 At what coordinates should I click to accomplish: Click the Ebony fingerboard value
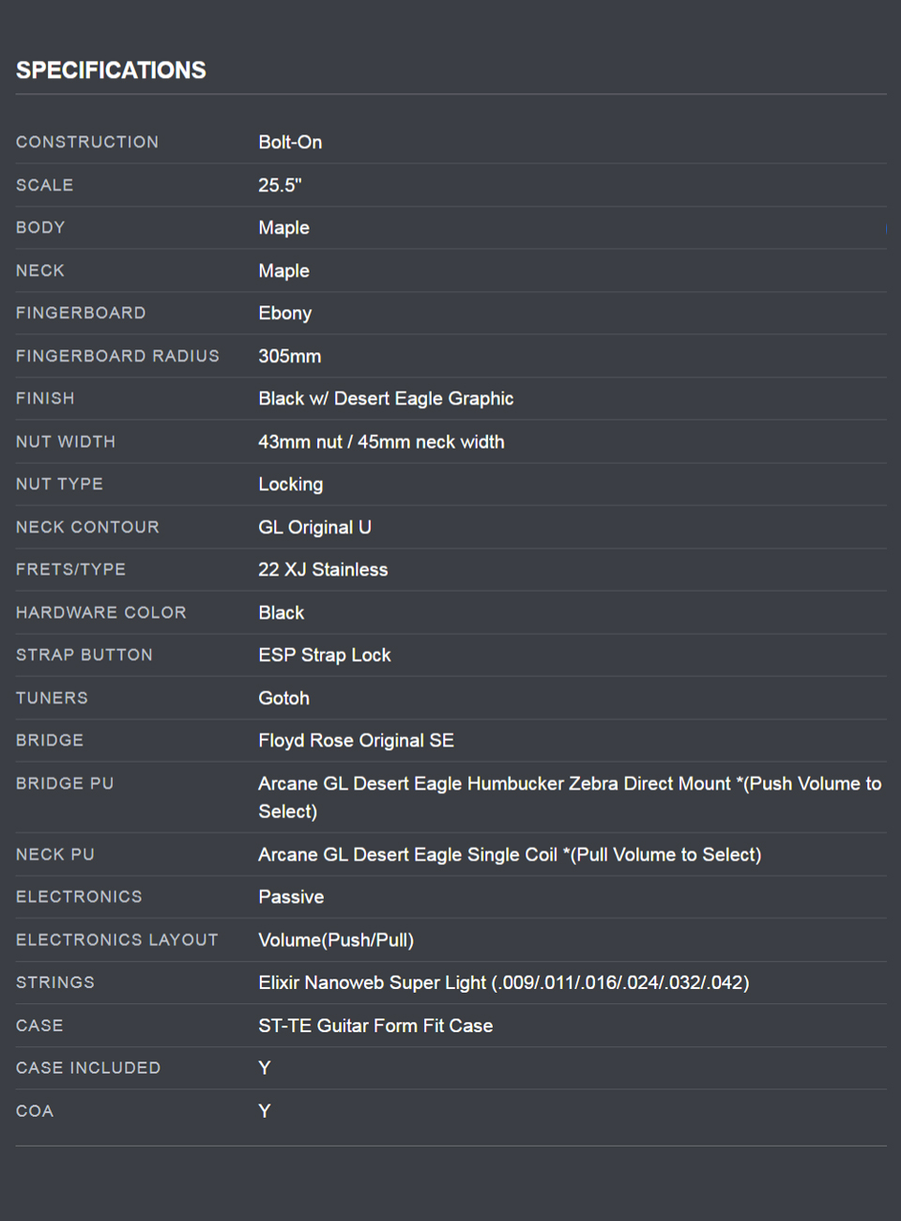(x=284, y=314)
